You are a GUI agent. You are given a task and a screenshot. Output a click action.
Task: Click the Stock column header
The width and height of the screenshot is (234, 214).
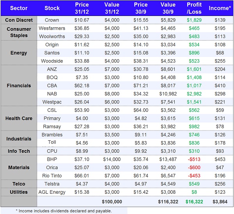click(52, 8)
